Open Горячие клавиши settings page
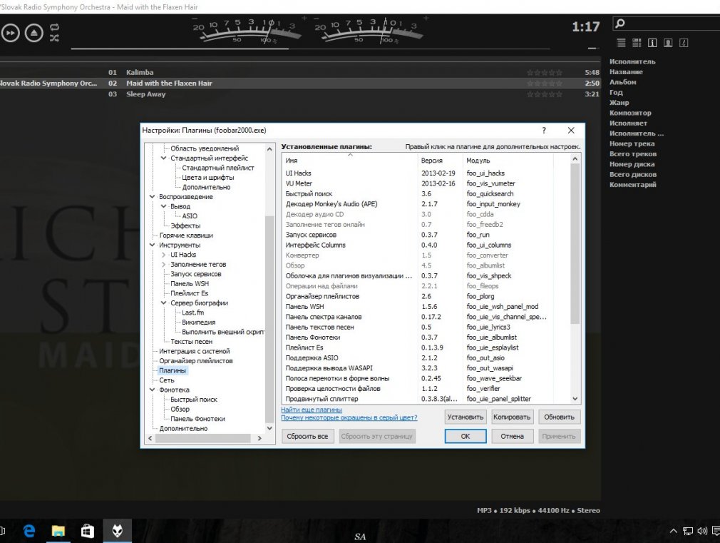 [186, 235]
